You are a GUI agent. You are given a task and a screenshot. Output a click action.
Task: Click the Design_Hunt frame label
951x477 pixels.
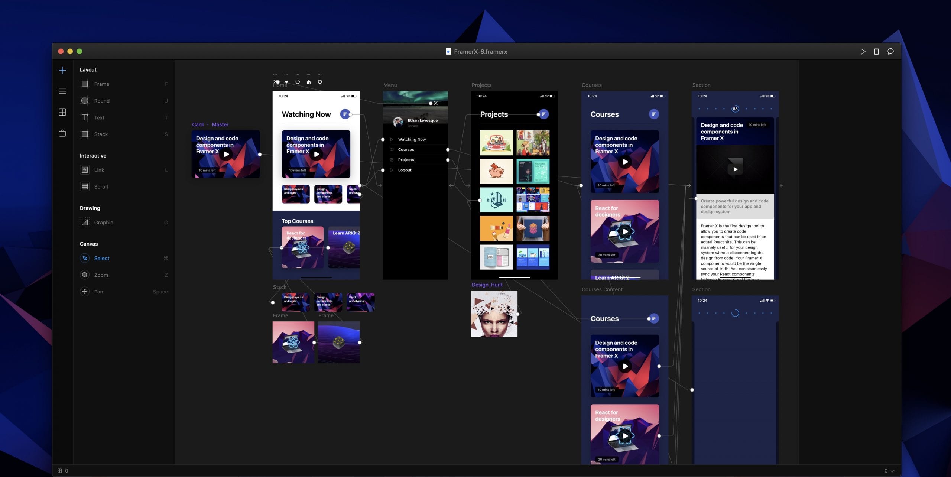(x=487, y=285)
